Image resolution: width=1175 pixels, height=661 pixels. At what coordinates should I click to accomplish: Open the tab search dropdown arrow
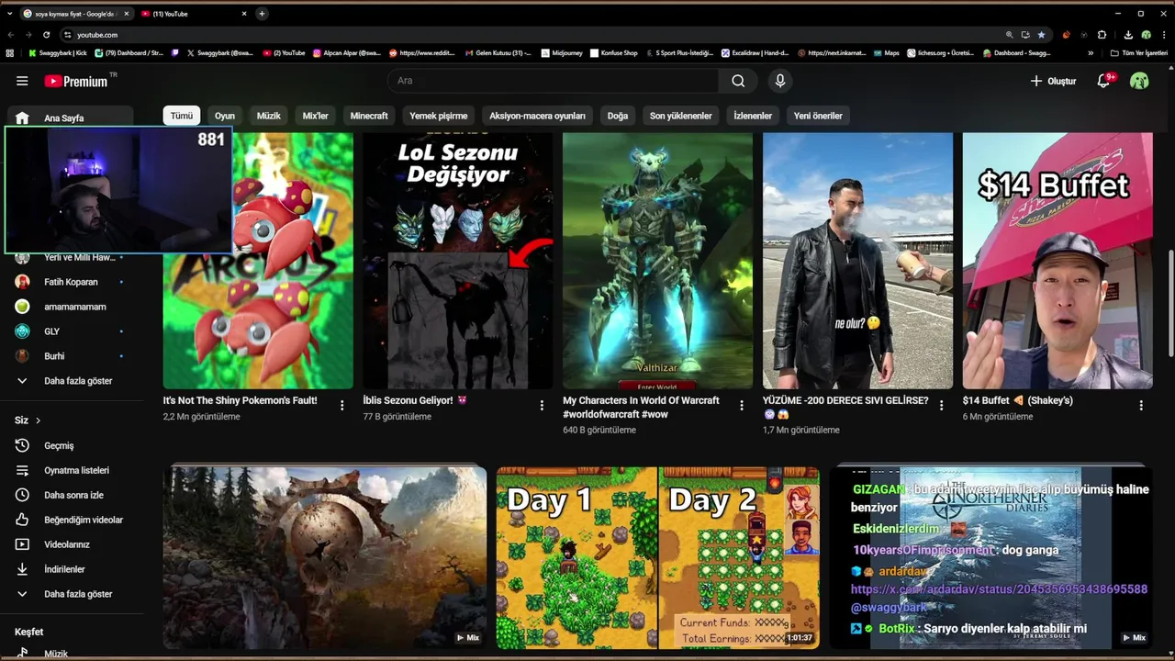9,14
